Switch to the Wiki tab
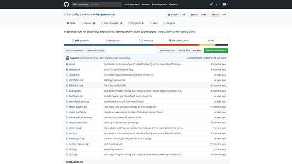 [154, 23]
